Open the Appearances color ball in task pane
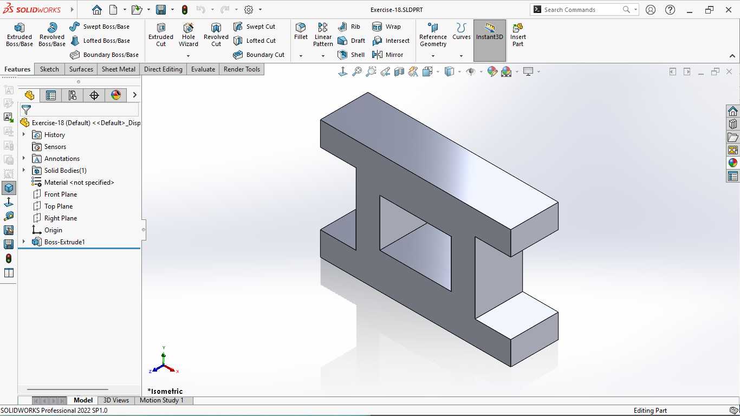This screenshot has height=416, width=740. click(733, 162)
